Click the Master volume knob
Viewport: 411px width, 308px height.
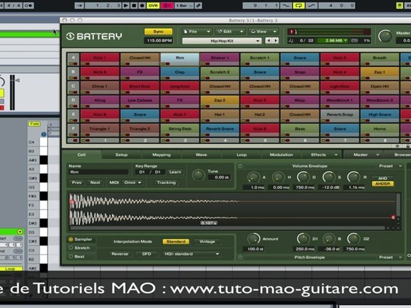click(385, 36)
